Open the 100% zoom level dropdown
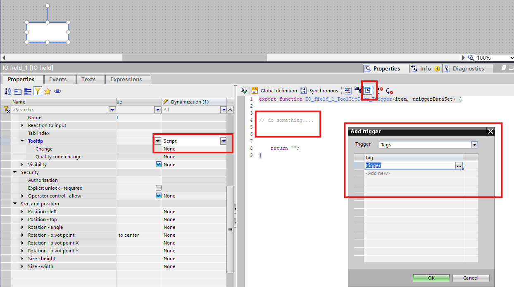 tap(495, 58)
